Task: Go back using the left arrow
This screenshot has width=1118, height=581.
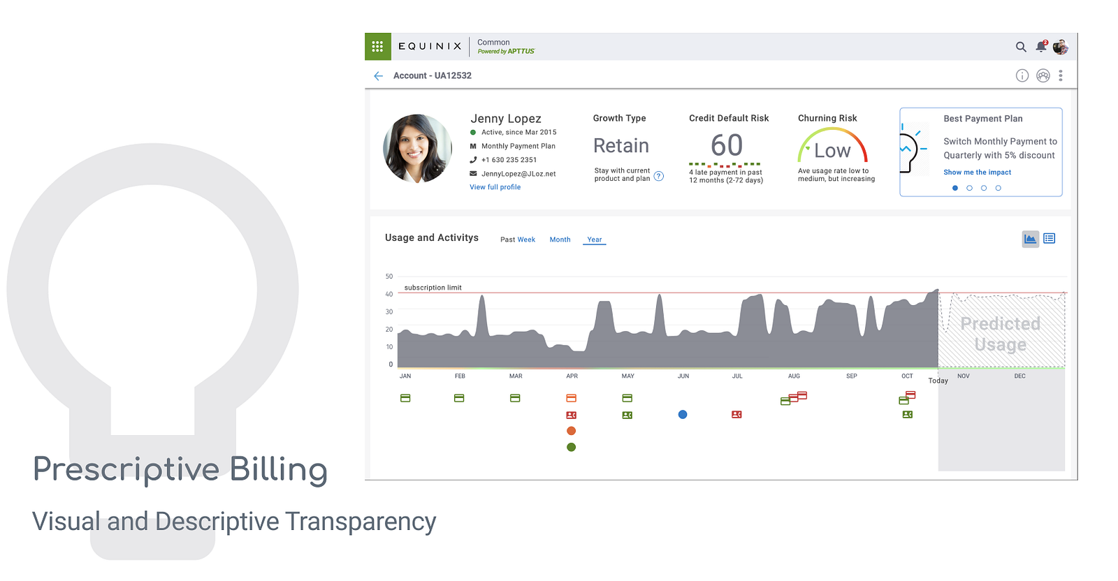Action: [x=378, y=75]
